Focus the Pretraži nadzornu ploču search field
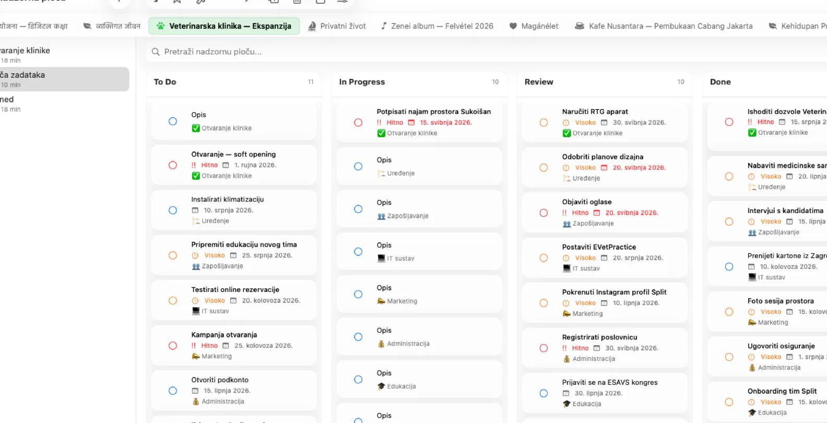This screenshot has width=827, height=423. pos(486,52)
